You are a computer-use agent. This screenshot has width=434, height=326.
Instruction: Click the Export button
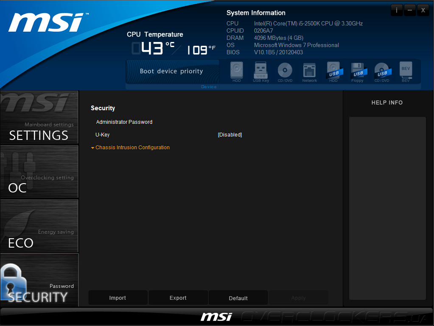[178, 298]
